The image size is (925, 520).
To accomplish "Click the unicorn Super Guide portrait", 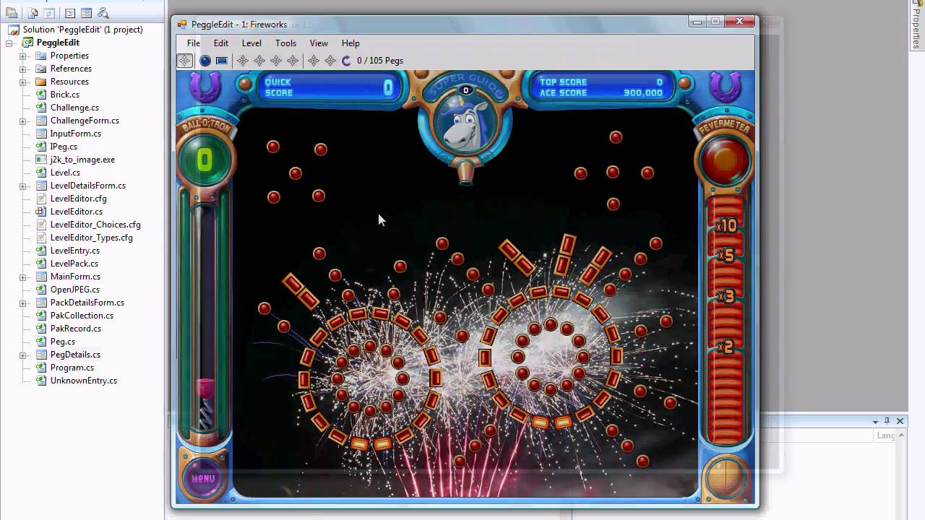I will point(465,123).
